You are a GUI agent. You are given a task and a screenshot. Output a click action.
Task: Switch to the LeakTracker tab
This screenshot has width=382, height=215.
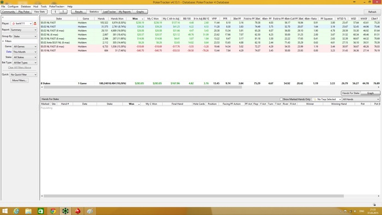(109, 11)
